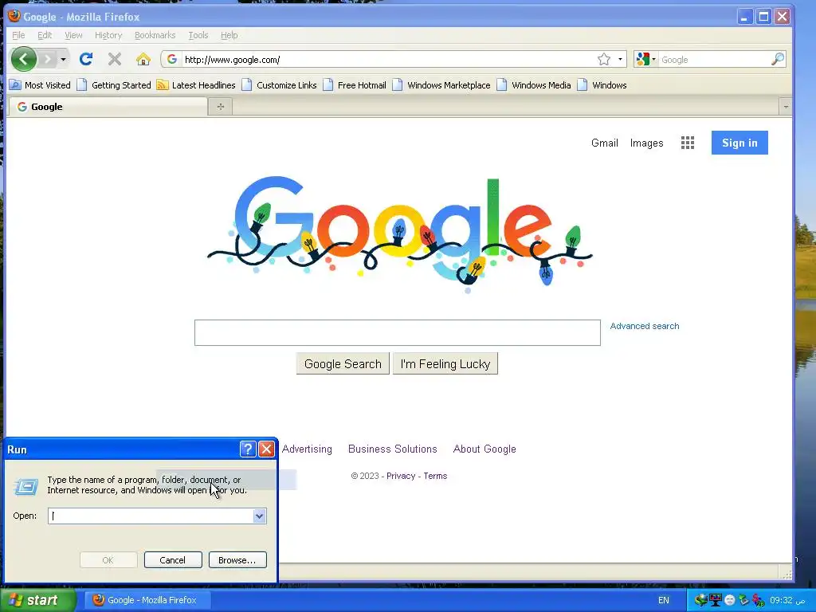Open the Free Hotmail bookmark
Image resolution: width=816 pixels, height=612 pixels.
pyautogui.click(x=355, y=84)
